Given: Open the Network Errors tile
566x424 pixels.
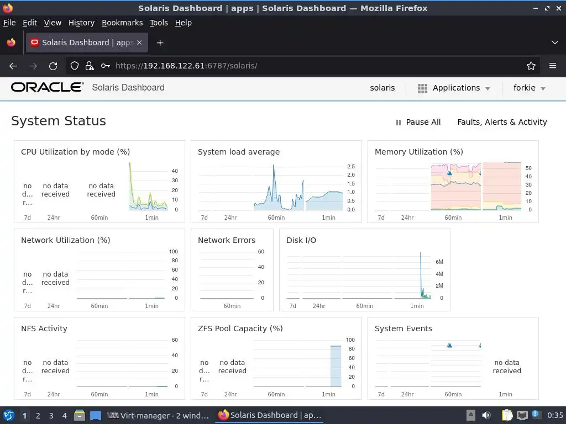Looking at the screenshot, I should (232, 270).
